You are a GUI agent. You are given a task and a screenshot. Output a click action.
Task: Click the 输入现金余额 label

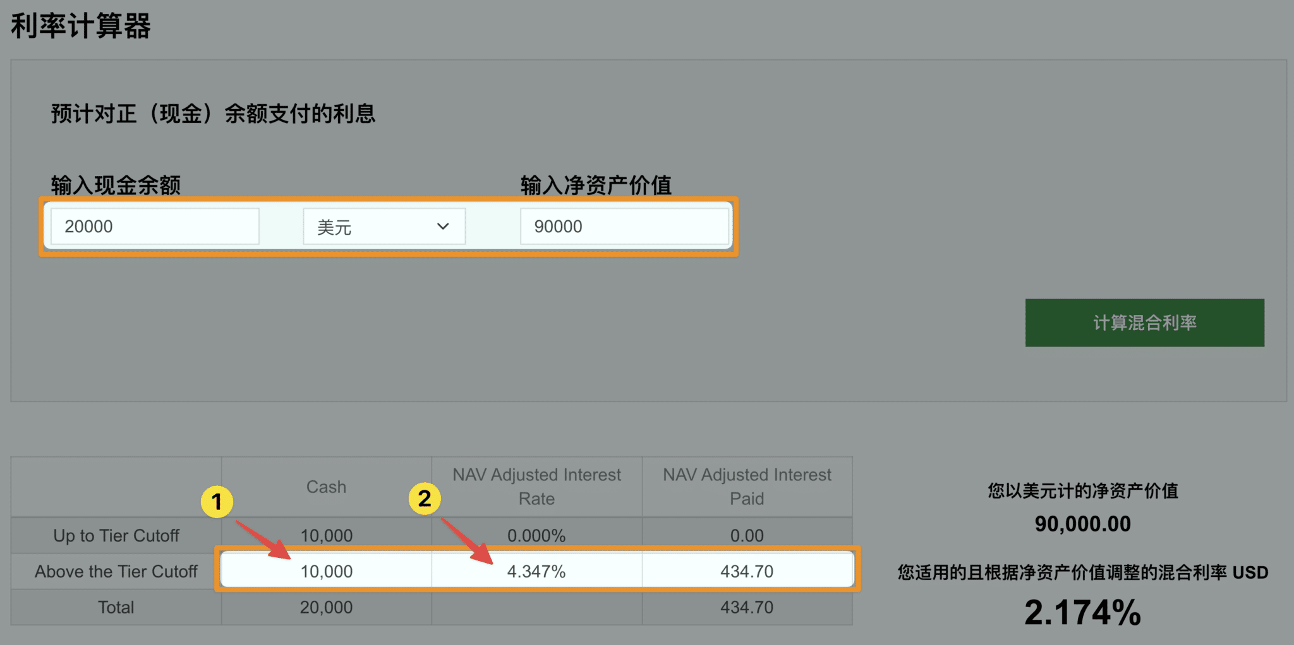pyautogui.click(x=114, y=185)
